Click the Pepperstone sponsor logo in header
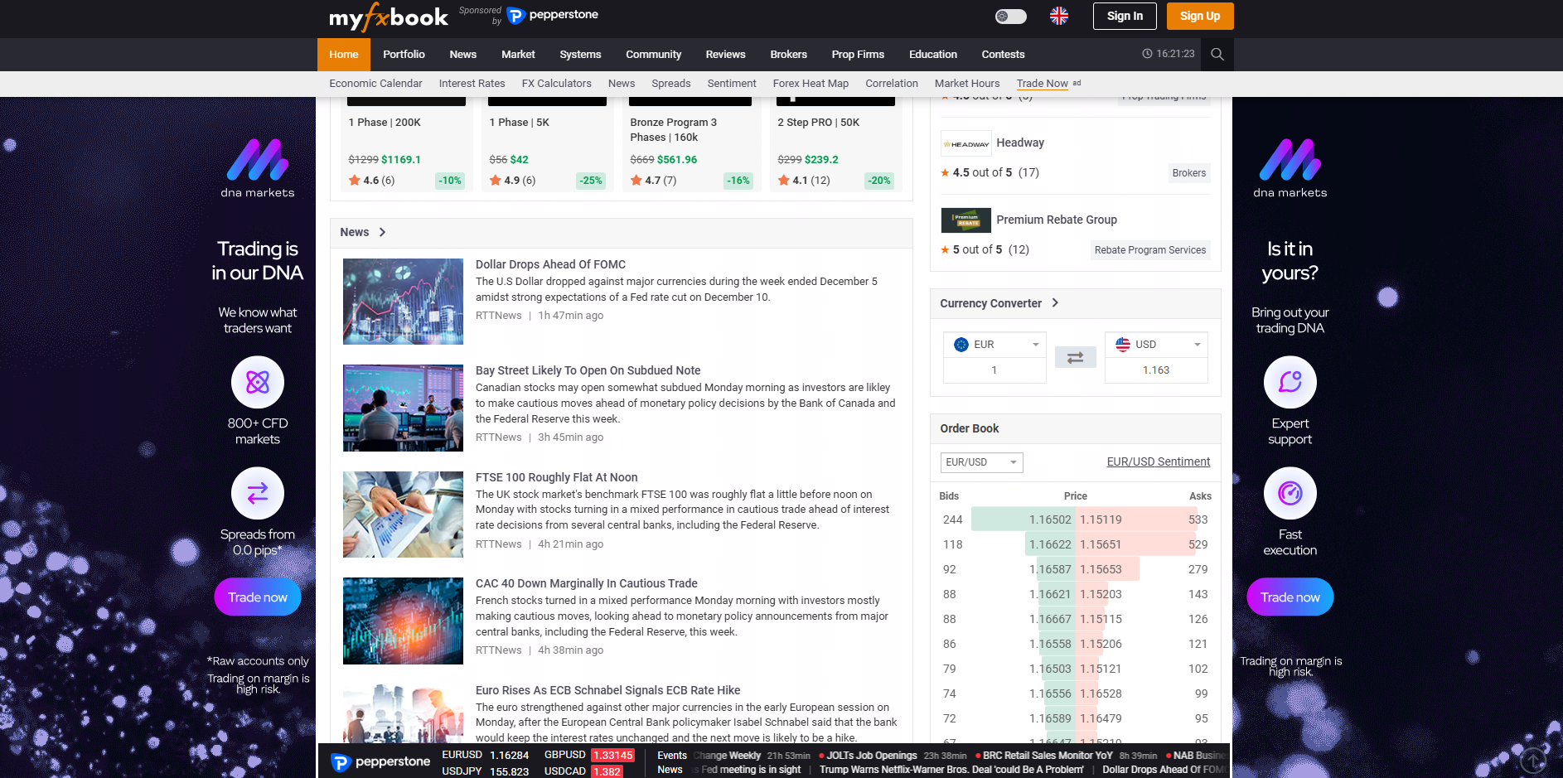The width and height of the screenshot is (1563, 778). coord(553,16)
